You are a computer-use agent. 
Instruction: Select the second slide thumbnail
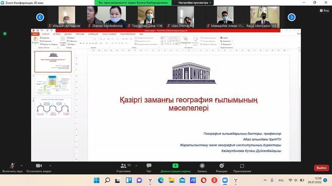click(x=53, y=85)
